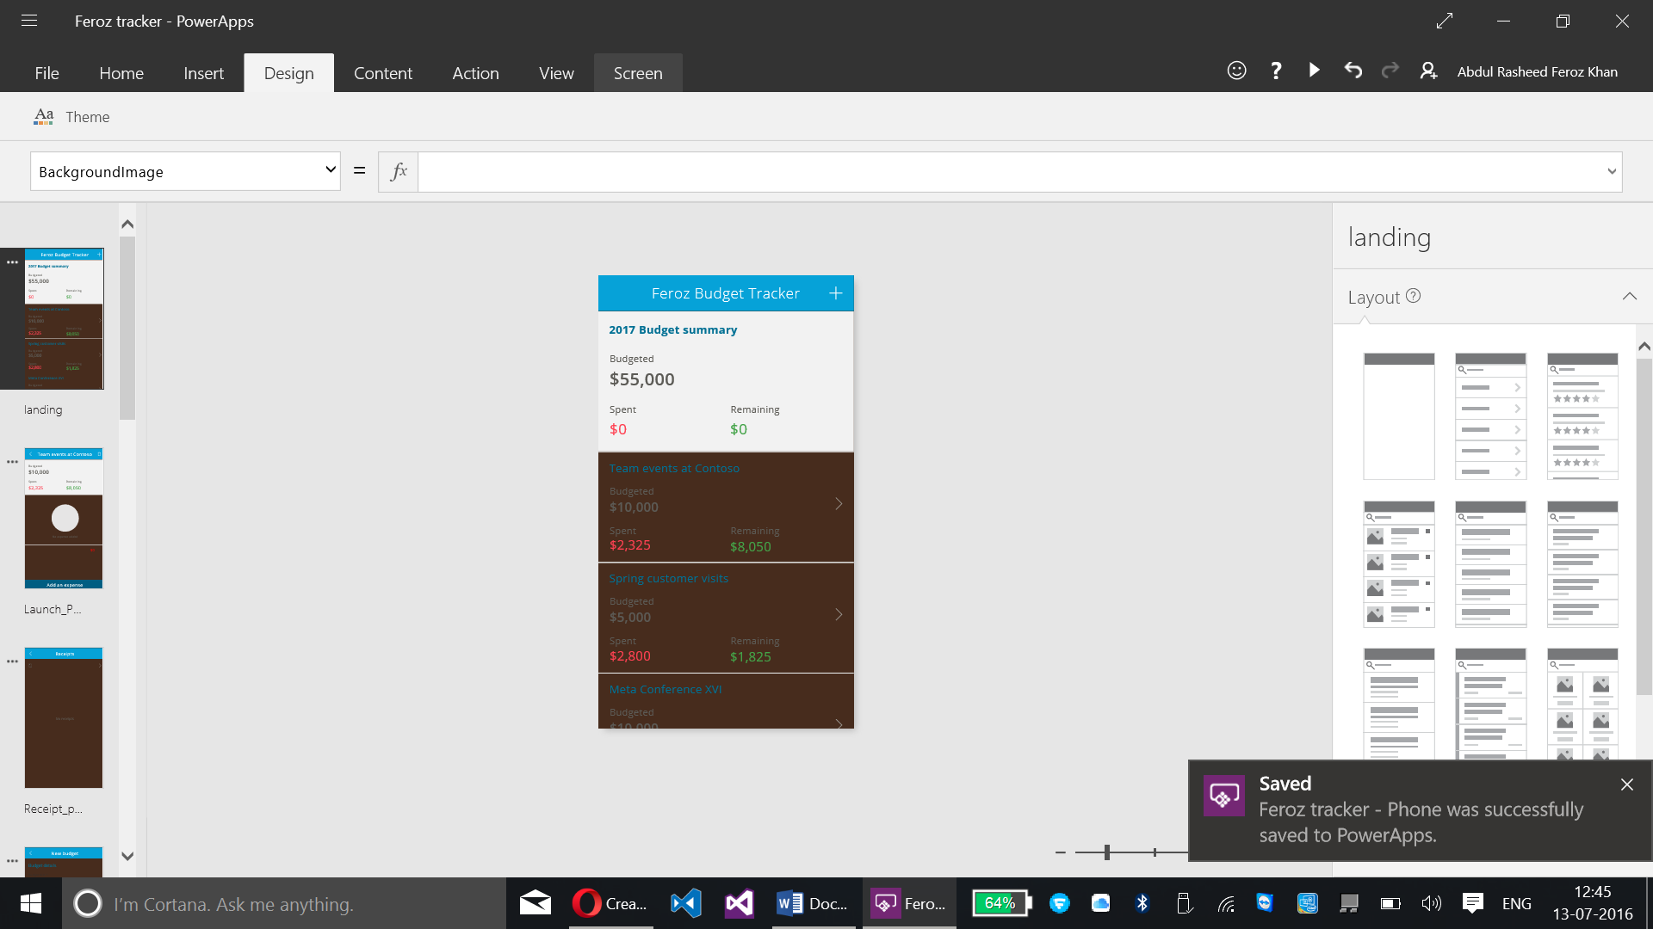This screenshot has width=1653, height=929.
Task: Click the taskbar clock 12:45
Action: (x=1592, y=891)
